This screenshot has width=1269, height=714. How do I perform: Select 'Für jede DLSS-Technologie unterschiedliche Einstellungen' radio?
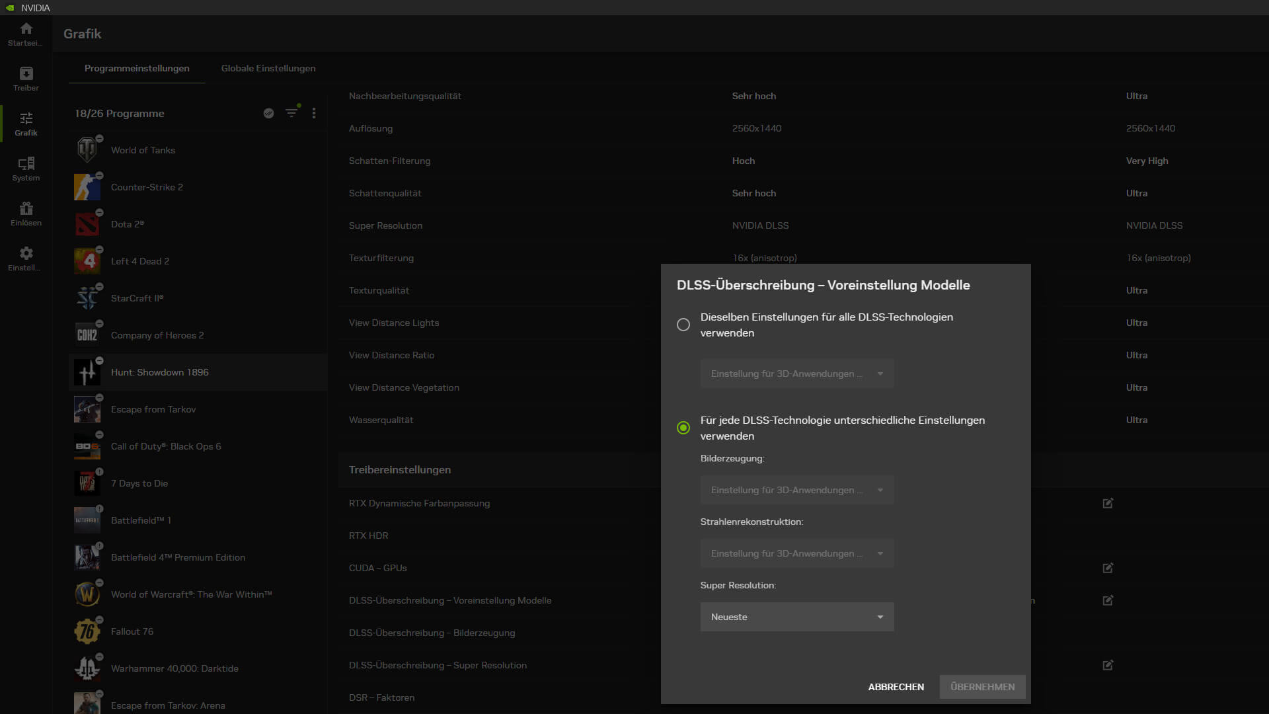click(683, 428)
